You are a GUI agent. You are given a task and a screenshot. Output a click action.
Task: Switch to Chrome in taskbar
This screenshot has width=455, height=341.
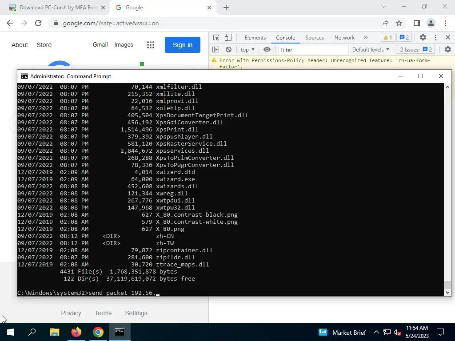click(98, 332)
